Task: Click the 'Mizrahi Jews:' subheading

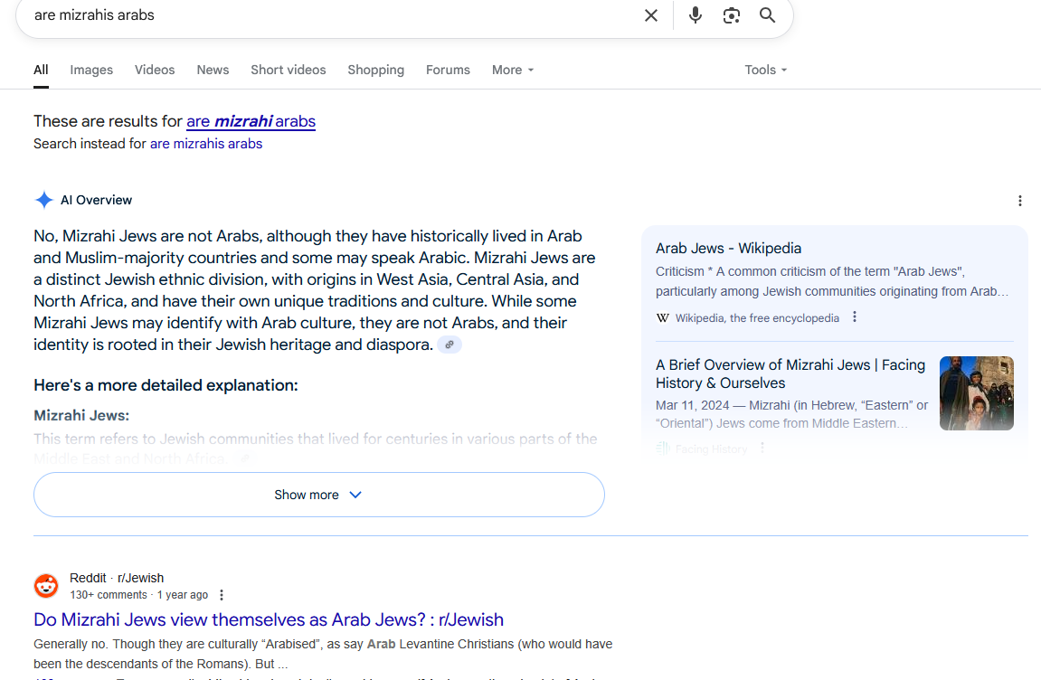Action: [81, 416]
